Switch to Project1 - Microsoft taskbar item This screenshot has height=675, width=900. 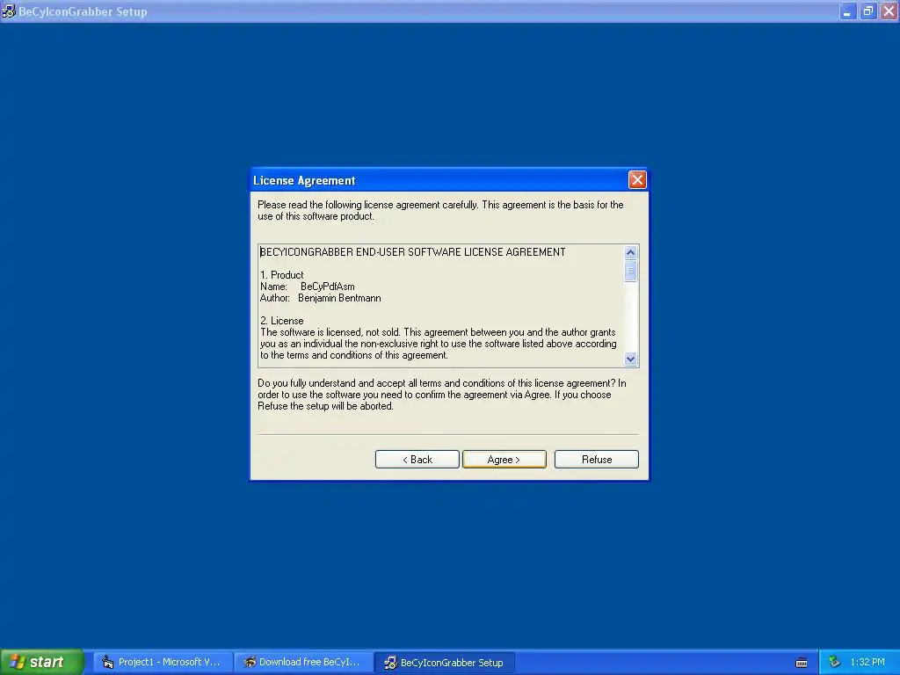163,662
